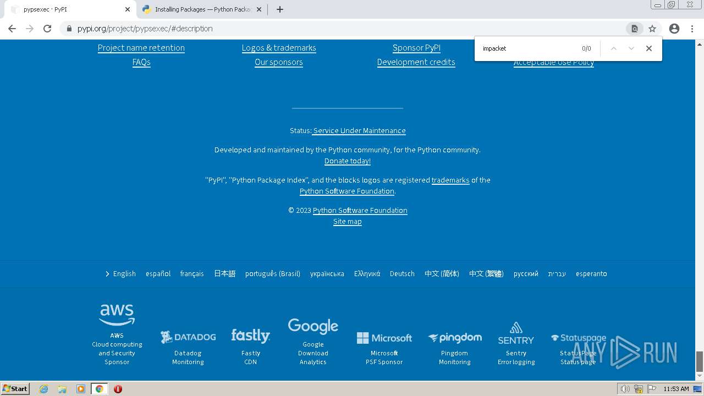
Task: Switch language to 日本語
Action: tap(224, 274)
